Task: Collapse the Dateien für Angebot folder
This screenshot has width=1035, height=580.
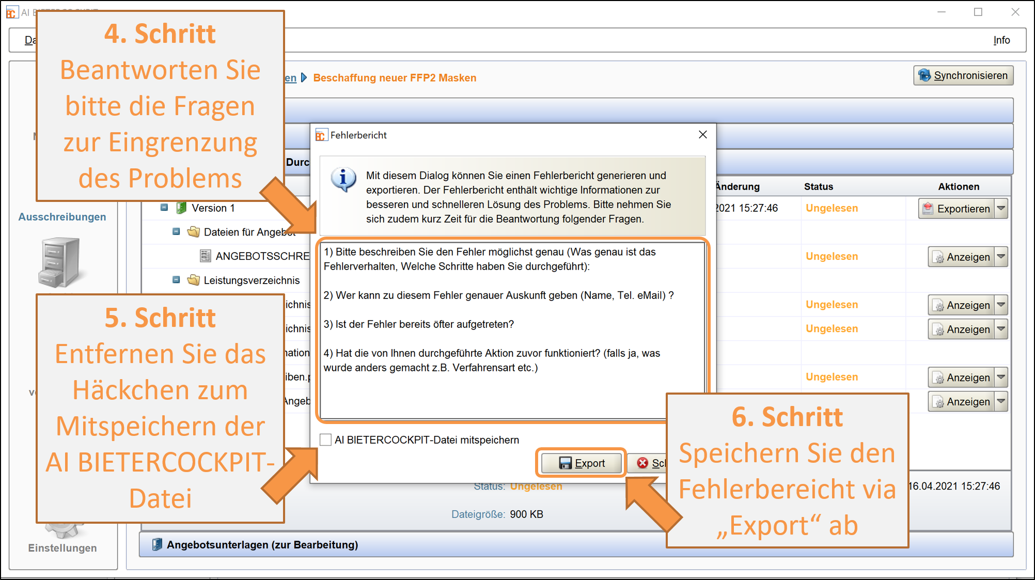Action: pyautogui.click(x=176, y=232)
